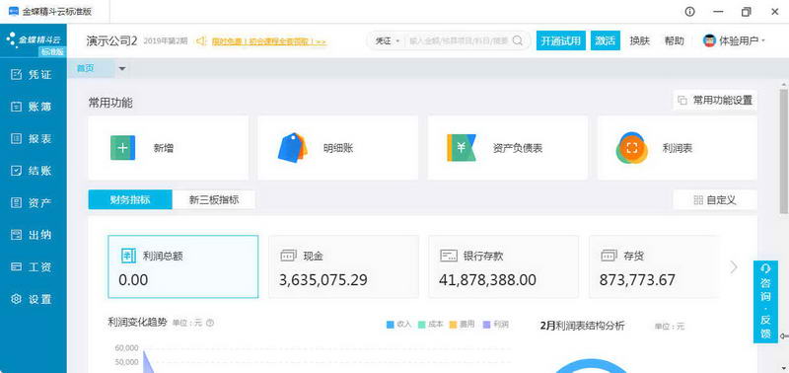
Task: Select the 财务指标 tab
Action: [x=130, y=200]
